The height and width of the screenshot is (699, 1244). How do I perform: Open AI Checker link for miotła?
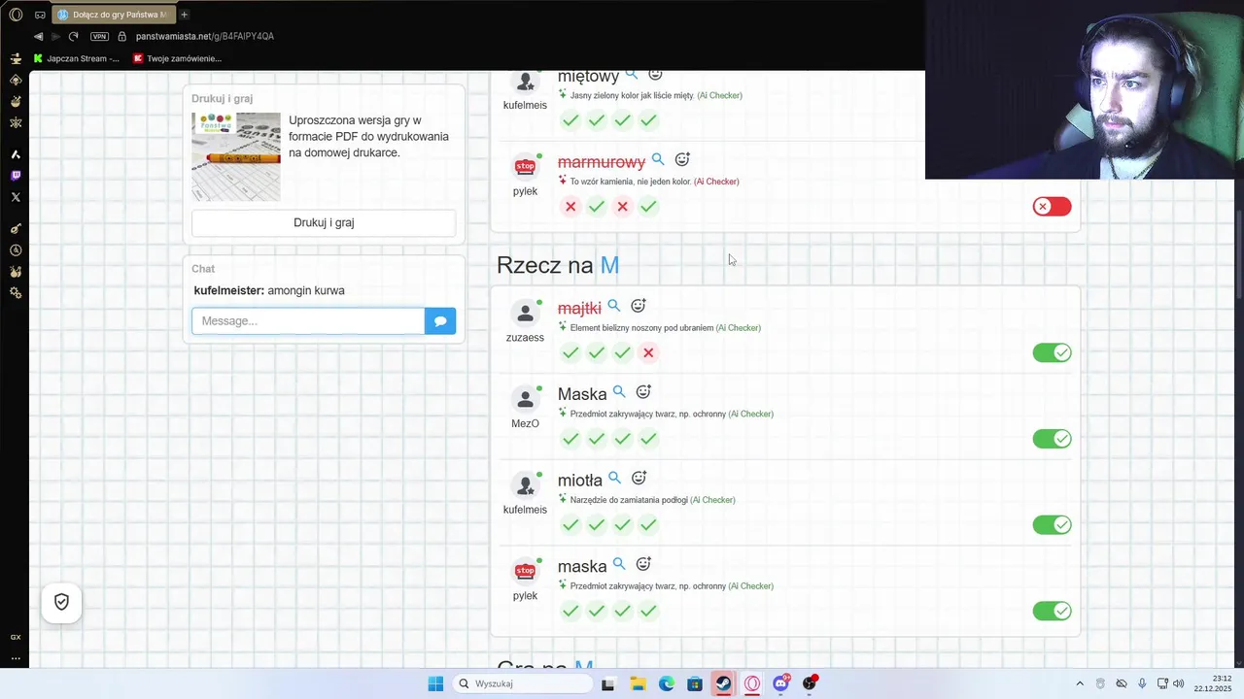[712, 500]
